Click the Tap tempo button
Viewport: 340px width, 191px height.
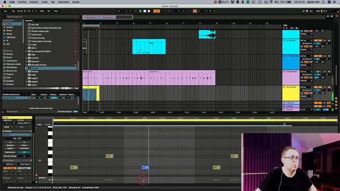[13, 11]
